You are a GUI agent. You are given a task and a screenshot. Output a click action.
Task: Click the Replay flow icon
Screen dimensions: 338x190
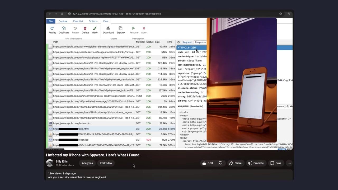(52, 28)
